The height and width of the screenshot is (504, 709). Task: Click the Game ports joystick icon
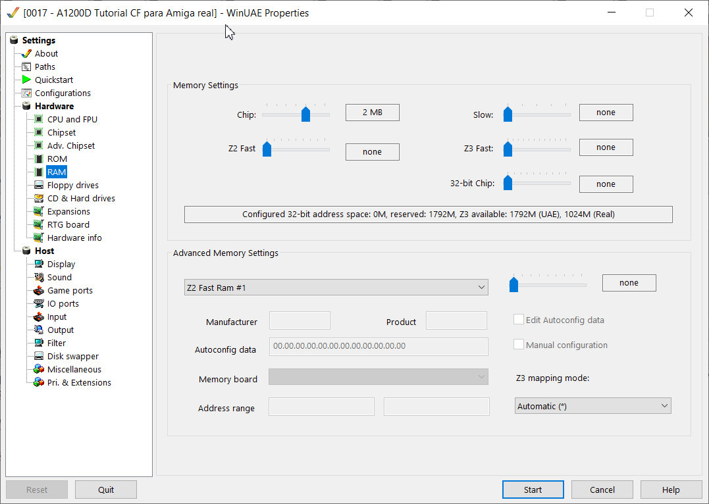(x=39, y=291)
